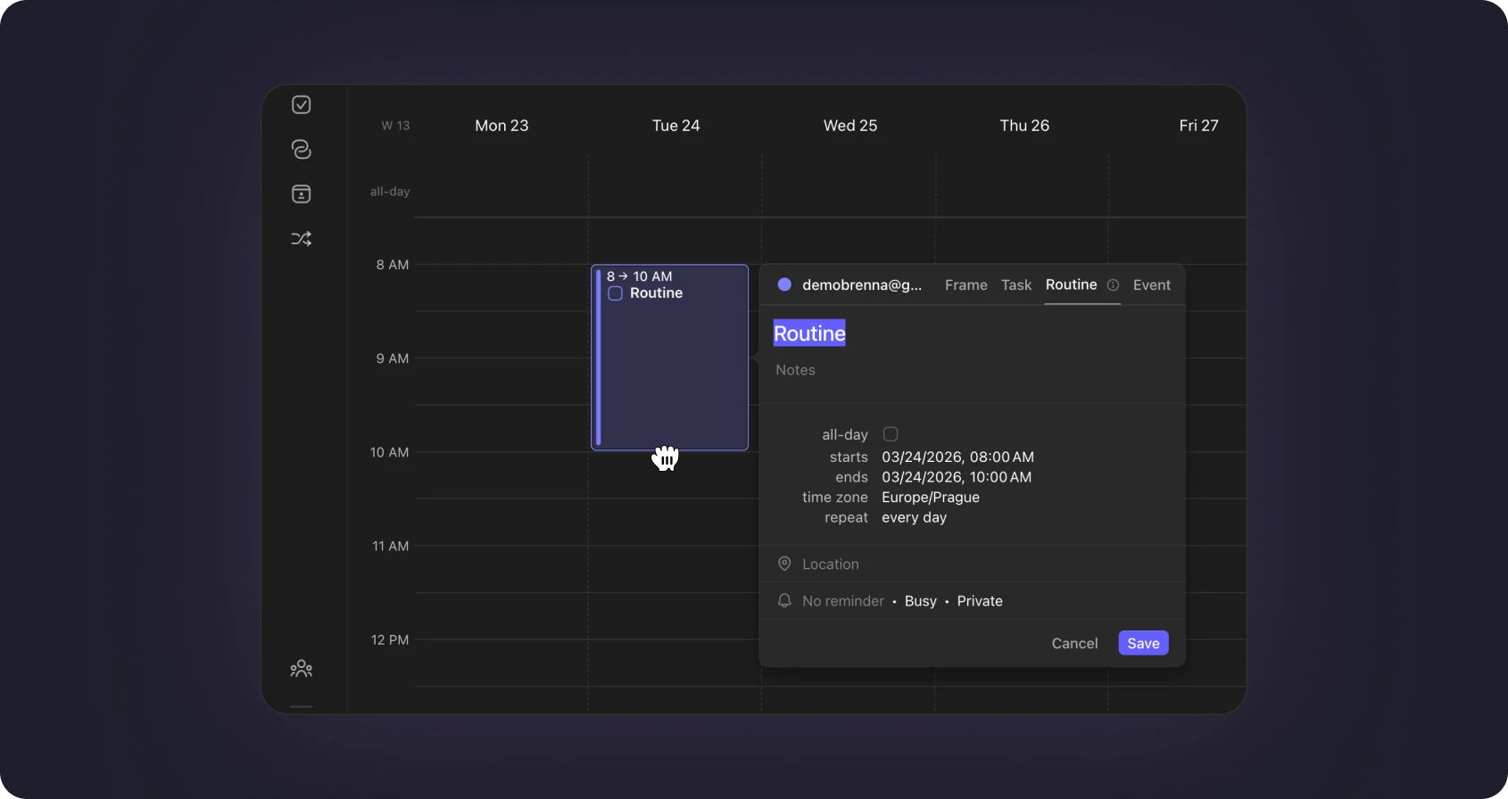Click the 11 AM time label
The height and width of the screenshot is (799, 1508).
click(391, 546)
